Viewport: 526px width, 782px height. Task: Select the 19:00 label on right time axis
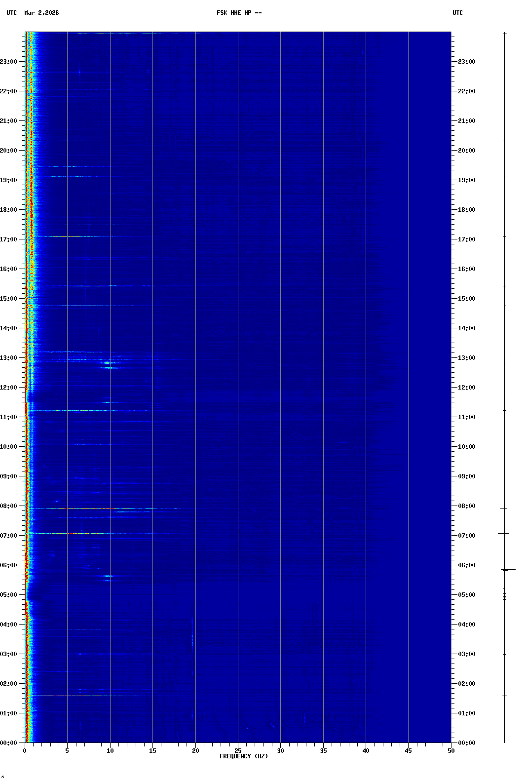click(x=466, y=180)
